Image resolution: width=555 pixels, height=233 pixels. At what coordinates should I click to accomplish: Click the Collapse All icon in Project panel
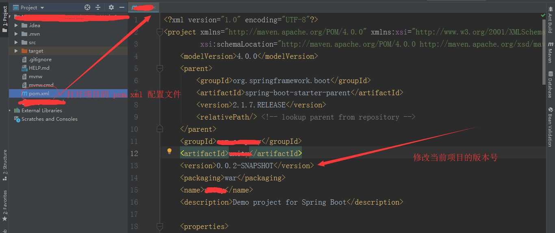click(x=98, y=7)
